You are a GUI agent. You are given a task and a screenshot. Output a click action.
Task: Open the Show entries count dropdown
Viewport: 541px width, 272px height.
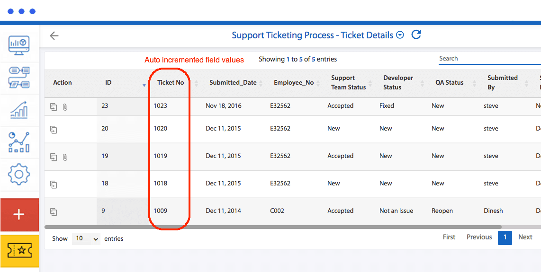86,239
